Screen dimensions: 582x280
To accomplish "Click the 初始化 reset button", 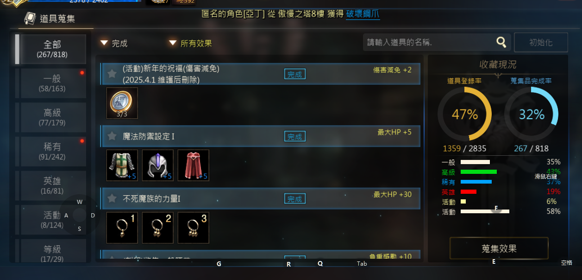I will pyautogui.click(x=541, y=42).
